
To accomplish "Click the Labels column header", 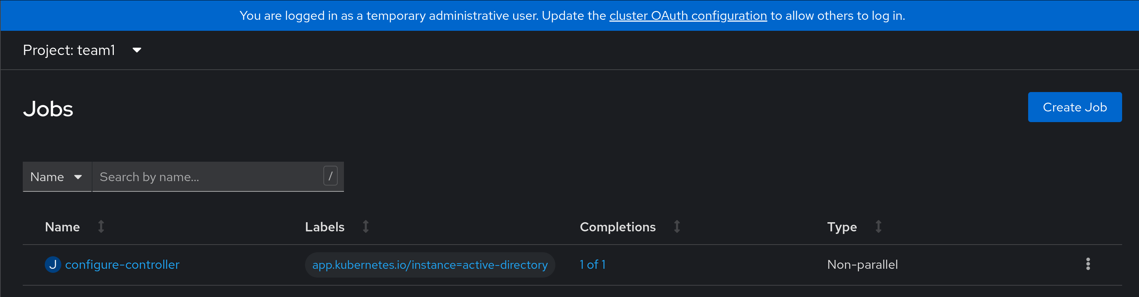I will (x=324, y=227).
